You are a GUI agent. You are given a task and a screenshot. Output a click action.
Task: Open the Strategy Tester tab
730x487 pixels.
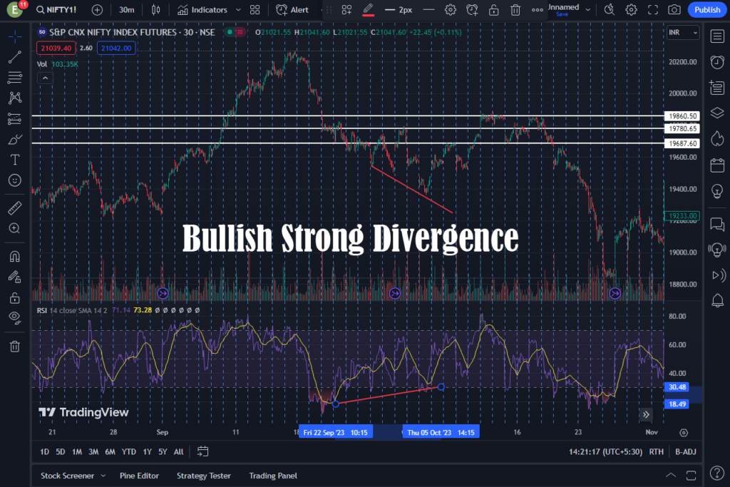tap(203, 476)
